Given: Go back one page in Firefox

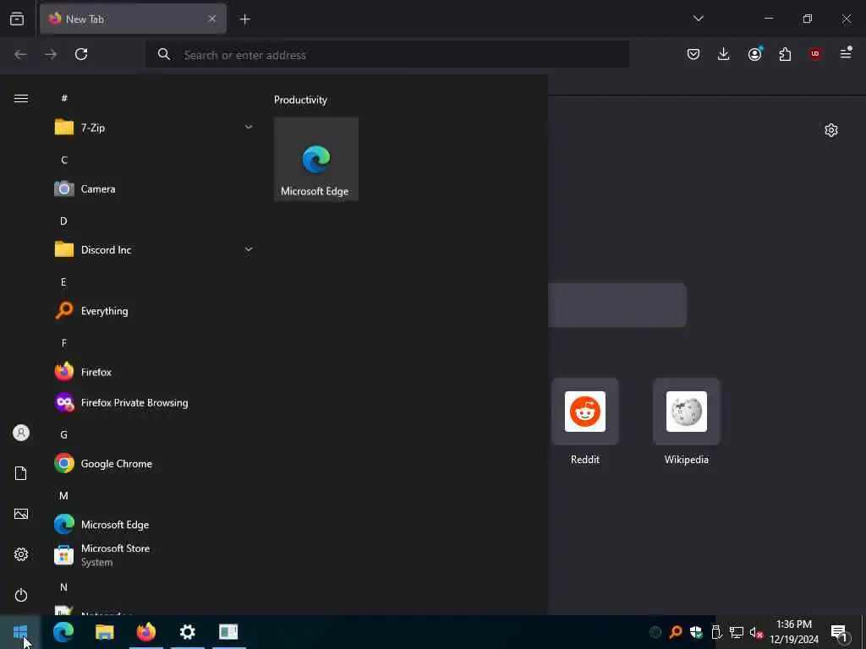Looking at the screenshot, I should click(20, 54).
